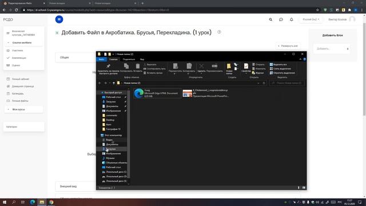Click the Clipboard group's Копировать icon
The image size is (366, 206).
[x=126, y=68]
